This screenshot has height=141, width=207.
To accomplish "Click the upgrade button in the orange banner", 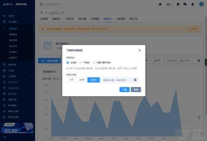I will click(192, 29).
